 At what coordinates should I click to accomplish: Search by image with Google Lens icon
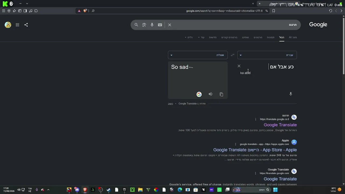[x=144, y=25]
